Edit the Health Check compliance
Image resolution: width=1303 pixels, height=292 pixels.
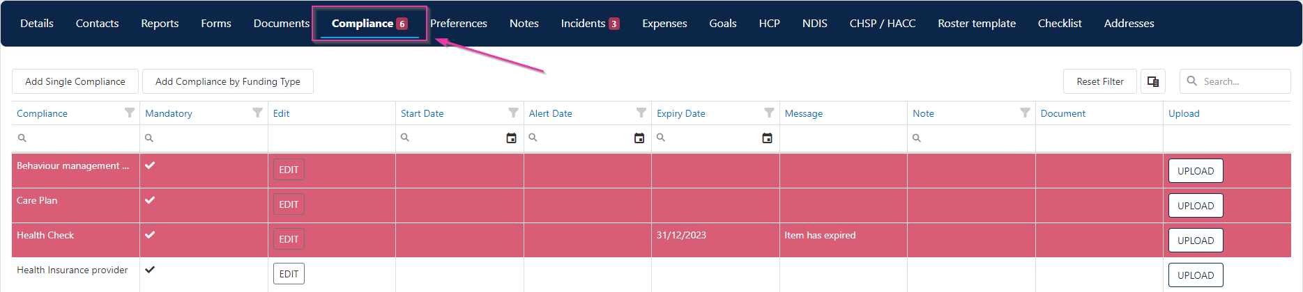pos(289,239)
